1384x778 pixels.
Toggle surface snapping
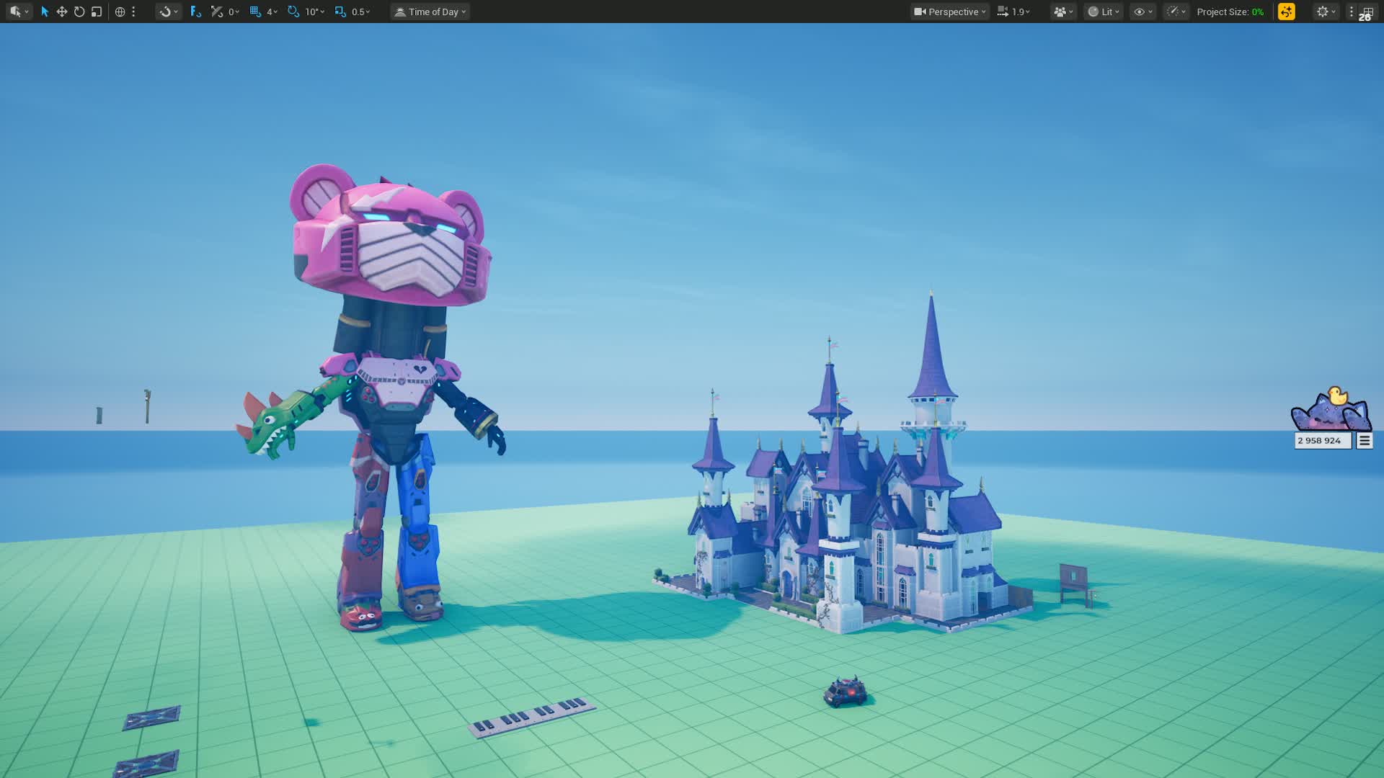pyautogui.click(x=195, y=12)
